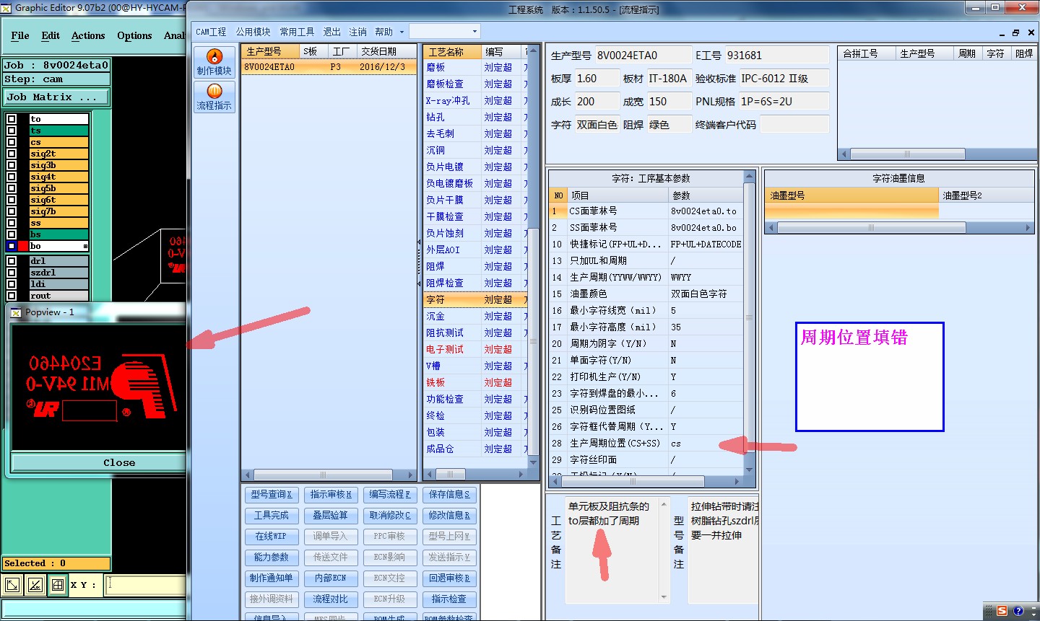Click the Sogou input tray icon
The width and height of the screenshot is (1040, 621).
(1002, 611)
